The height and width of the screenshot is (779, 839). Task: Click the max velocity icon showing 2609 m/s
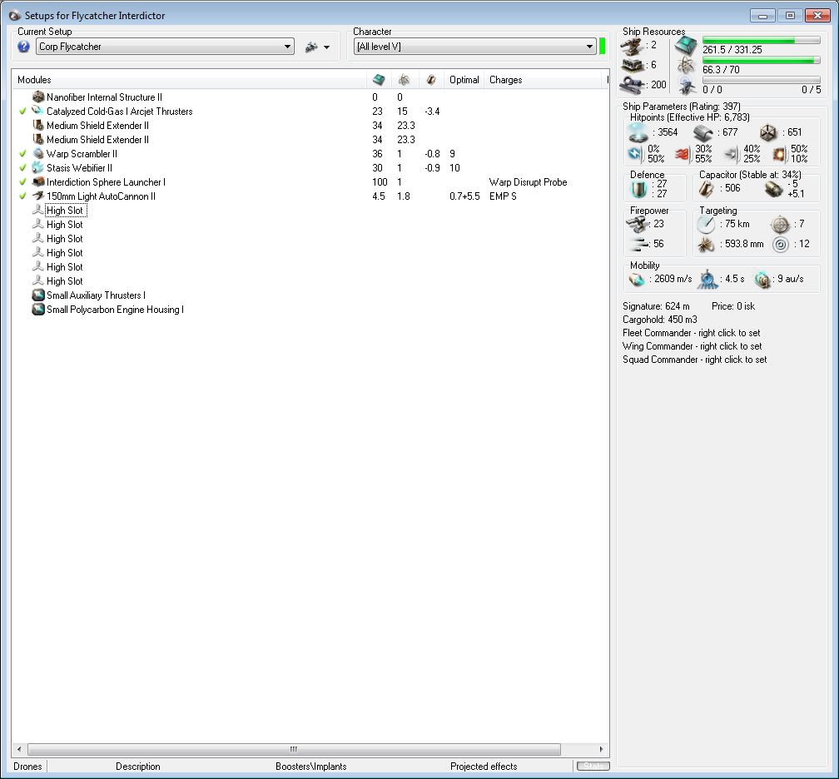(x=637, y=279)
